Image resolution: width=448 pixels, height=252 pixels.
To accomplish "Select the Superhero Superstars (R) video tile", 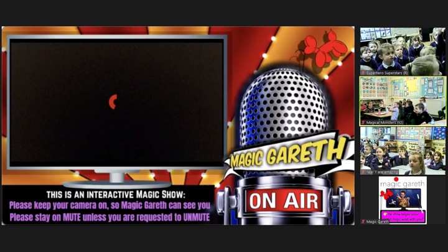I will 403,49.
